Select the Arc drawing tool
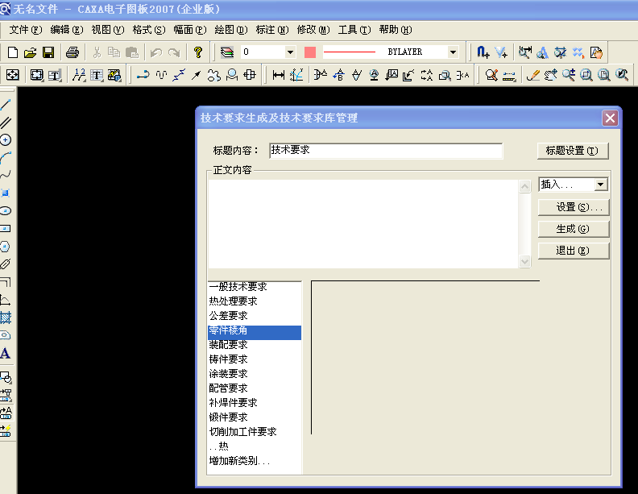638x494 pixels. pyautogui.click(x=6, y=158)
